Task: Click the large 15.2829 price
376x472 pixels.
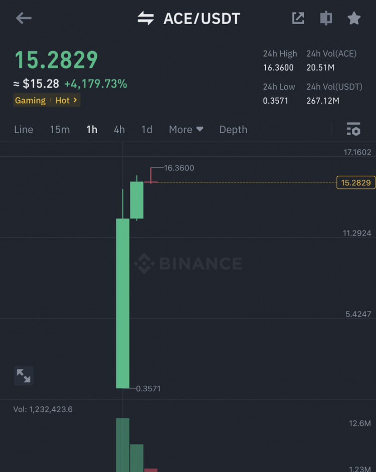Action: [x=56, y=60]
